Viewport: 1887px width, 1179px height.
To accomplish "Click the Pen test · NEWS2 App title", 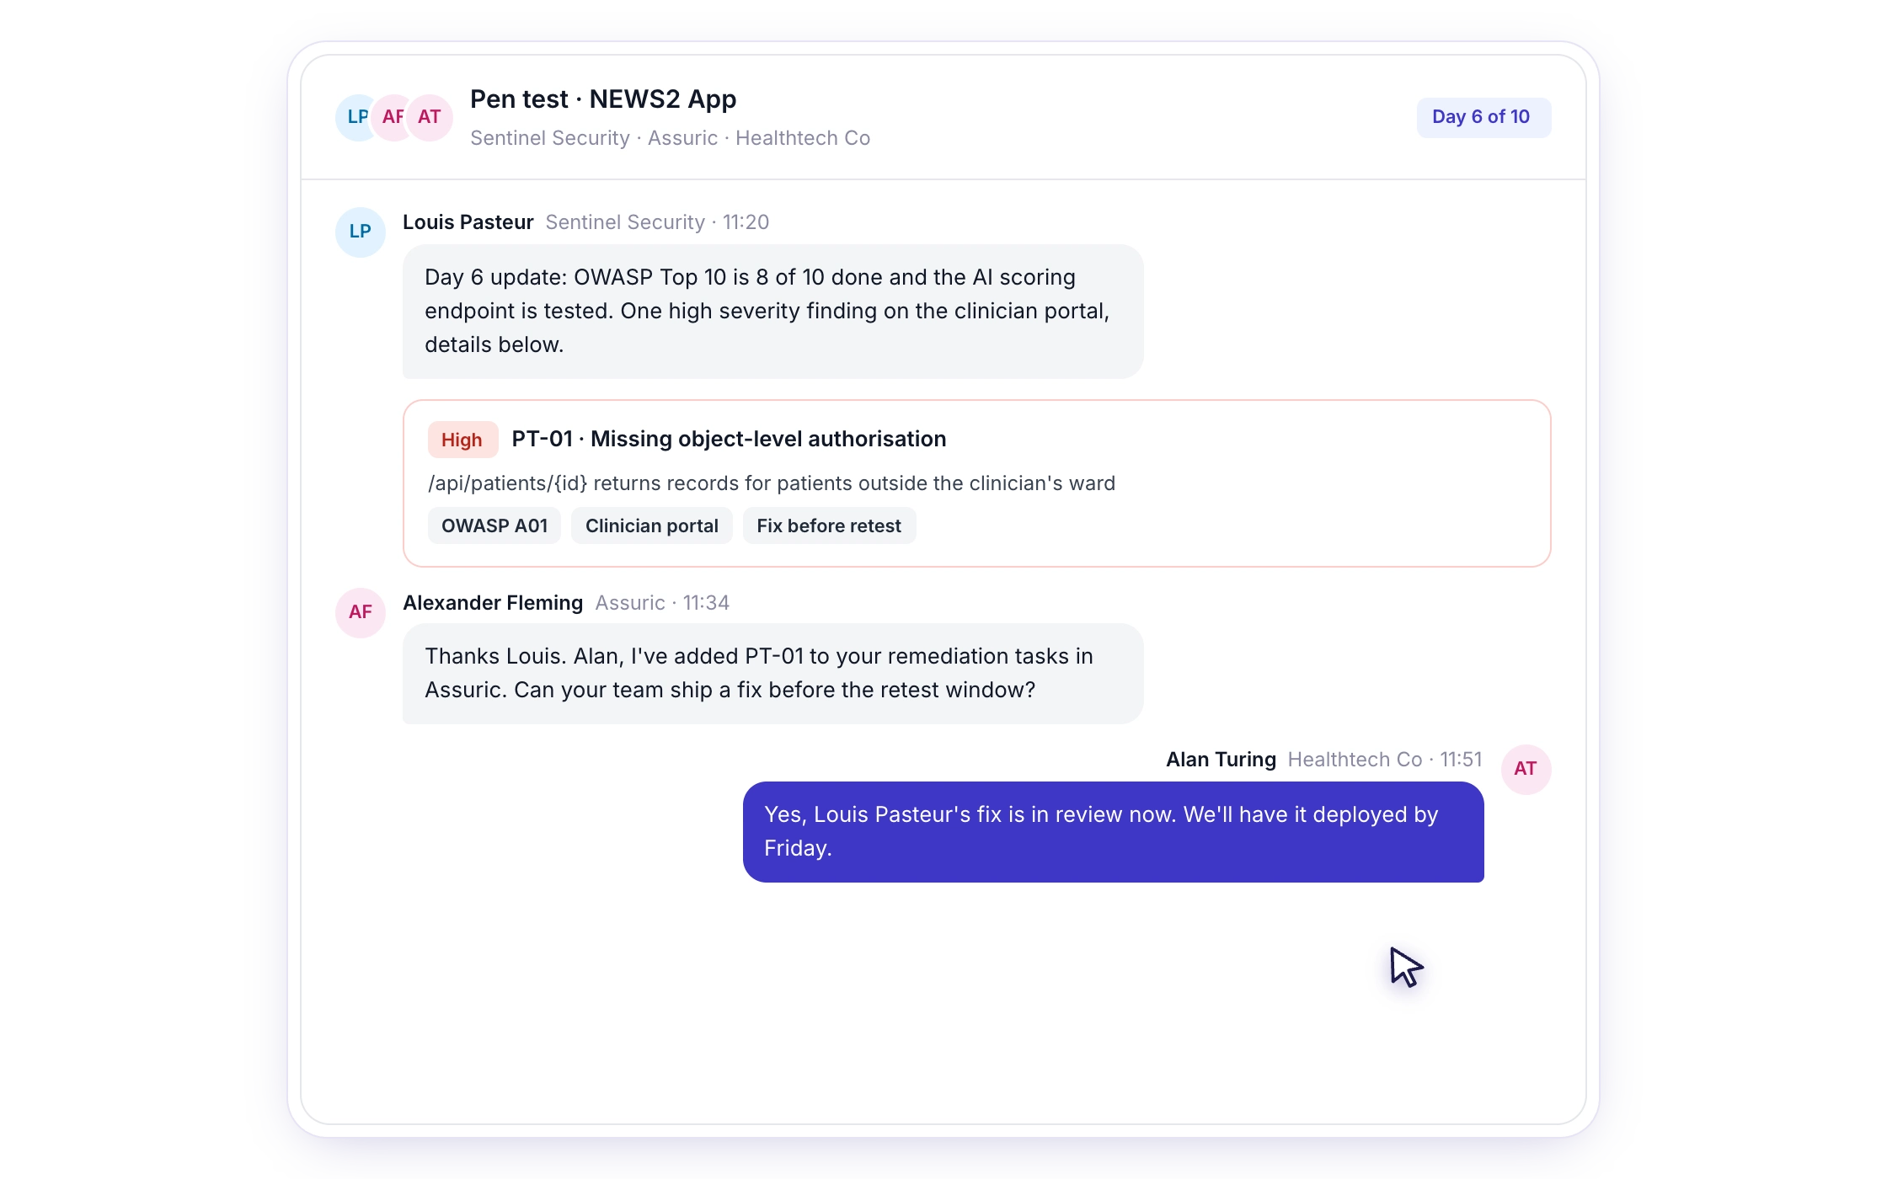I will (x=603, y=99).
